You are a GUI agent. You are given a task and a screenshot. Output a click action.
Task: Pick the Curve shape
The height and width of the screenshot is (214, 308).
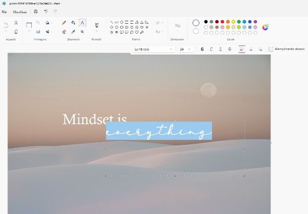coord(117,22)
